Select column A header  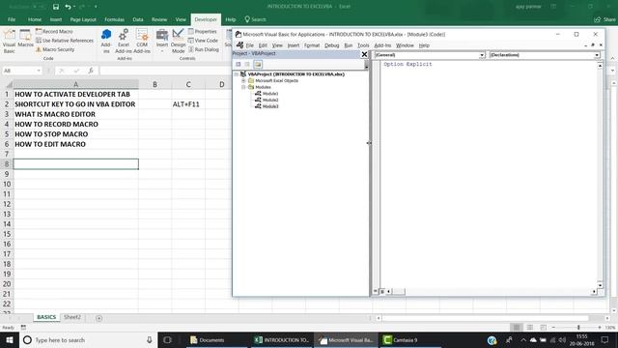click(75, 84)
